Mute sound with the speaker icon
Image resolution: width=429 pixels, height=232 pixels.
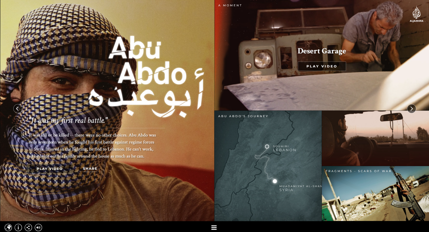[38, 227]
